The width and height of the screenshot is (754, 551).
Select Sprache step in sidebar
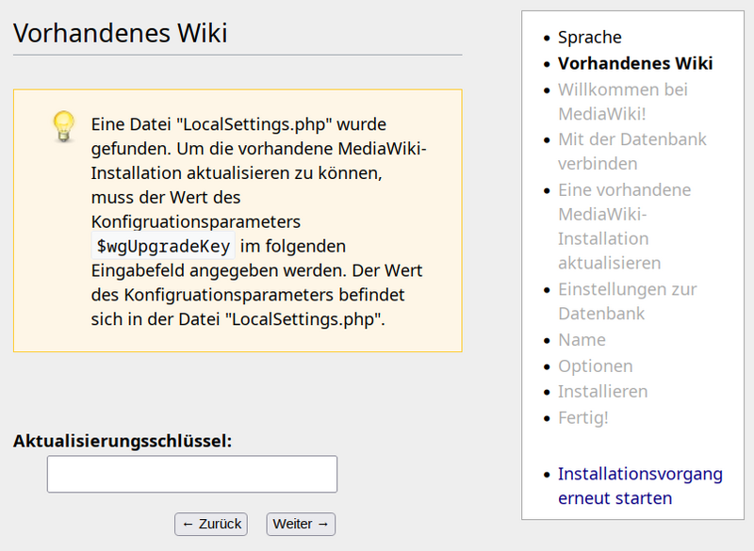(x=590, y=38)
